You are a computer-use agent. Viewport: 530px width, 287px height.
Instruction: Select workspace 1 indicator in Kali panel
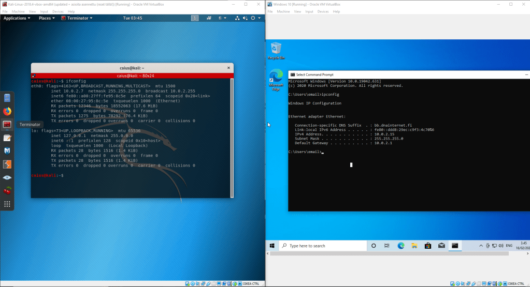click(x=195, y=18)
